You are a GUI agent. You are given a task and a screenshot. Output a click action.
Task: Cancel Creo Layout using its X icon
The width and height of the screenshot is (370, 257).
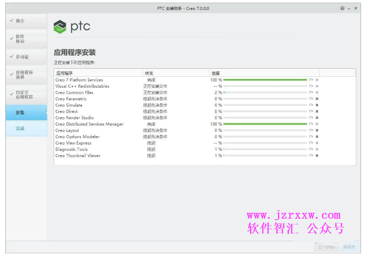tap(317, 130)
